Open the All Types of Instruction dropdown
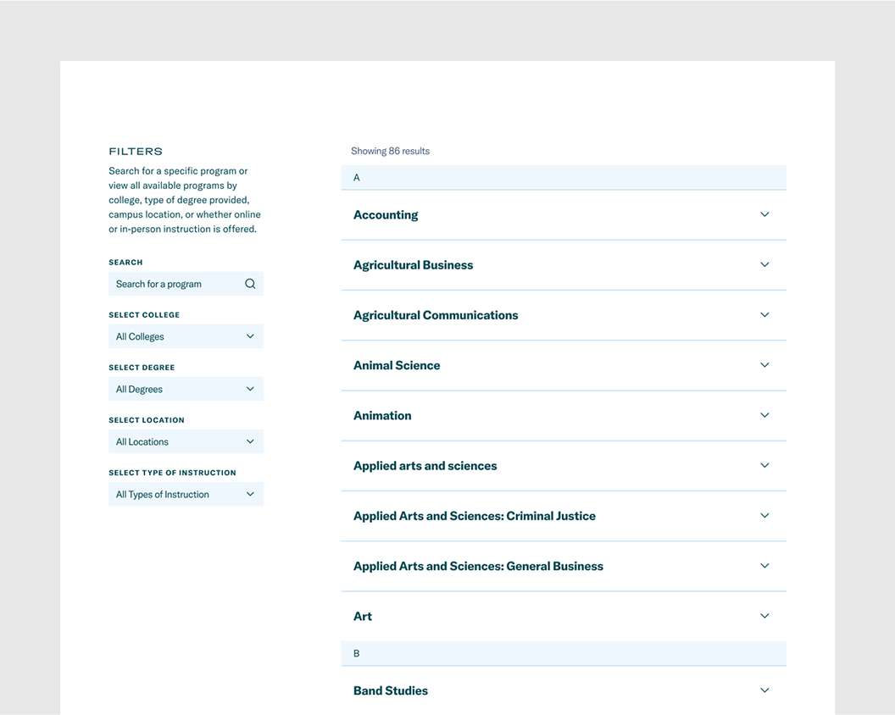The image size is (895, 715). [186, 494]
